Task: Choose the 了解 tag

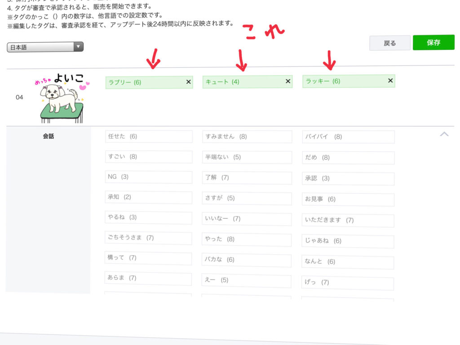Action: 247,177
